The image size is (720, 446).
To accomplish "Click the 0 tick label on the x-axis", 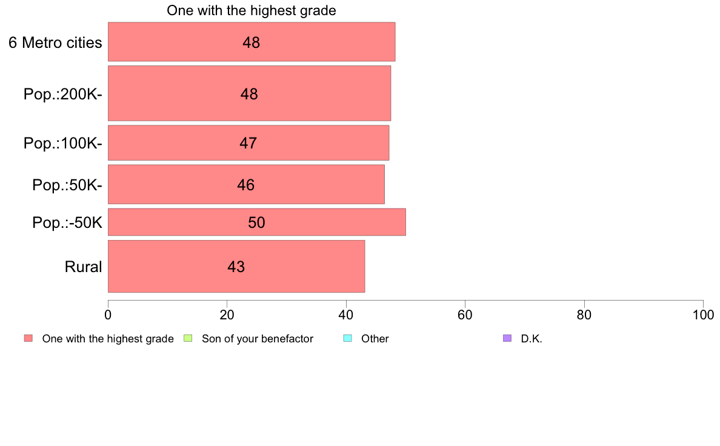I will coord(108,315).
